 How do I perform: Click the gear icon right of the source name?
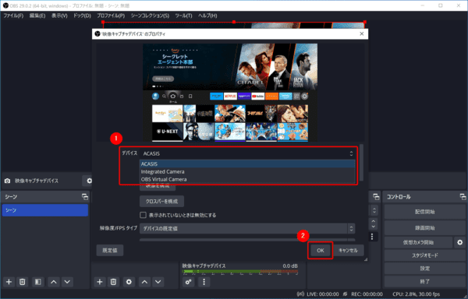[89, 181]
